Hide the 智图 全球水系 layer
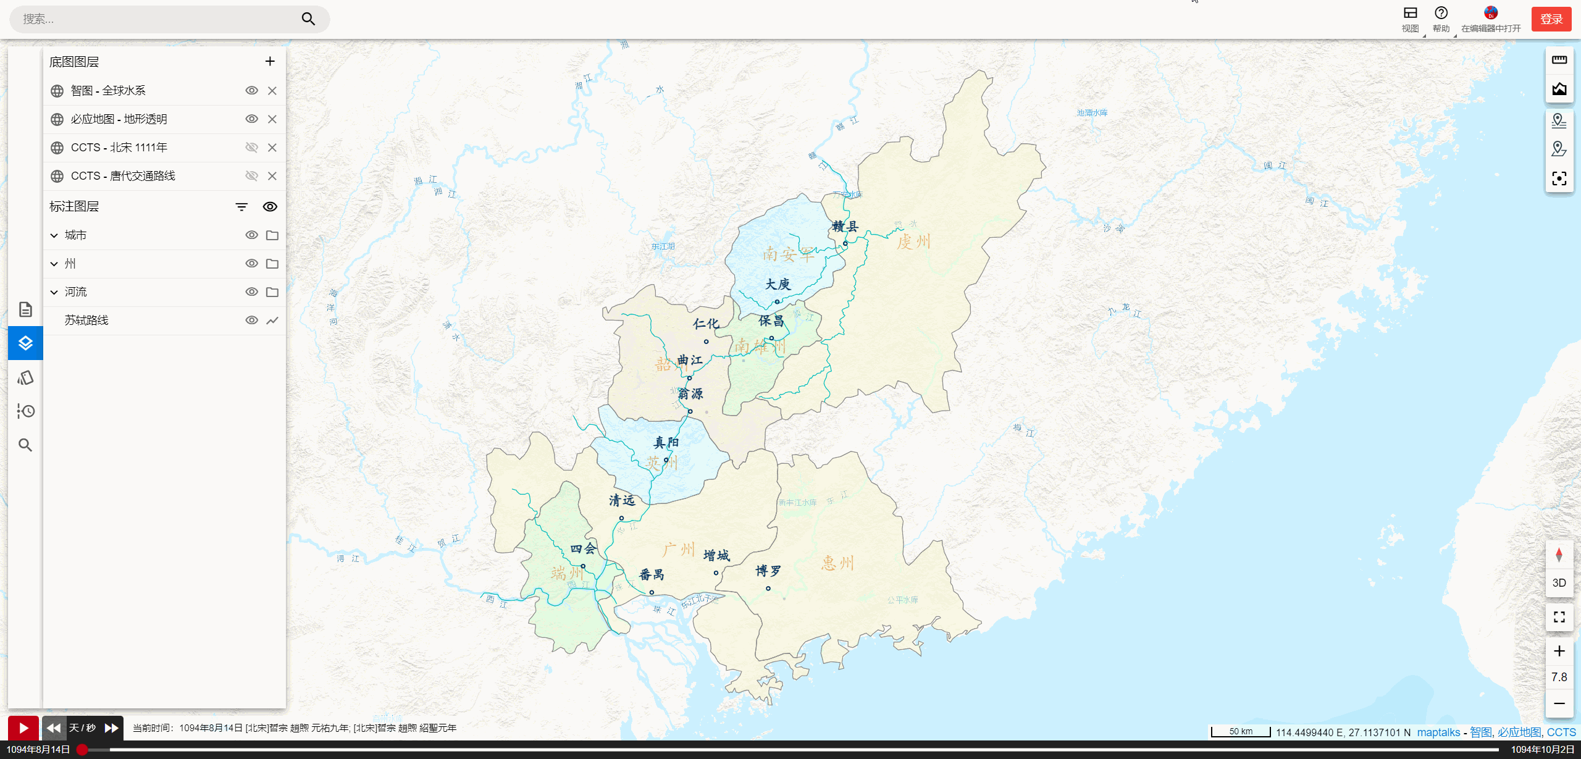 pyautogui.click(x=251, y=91)
